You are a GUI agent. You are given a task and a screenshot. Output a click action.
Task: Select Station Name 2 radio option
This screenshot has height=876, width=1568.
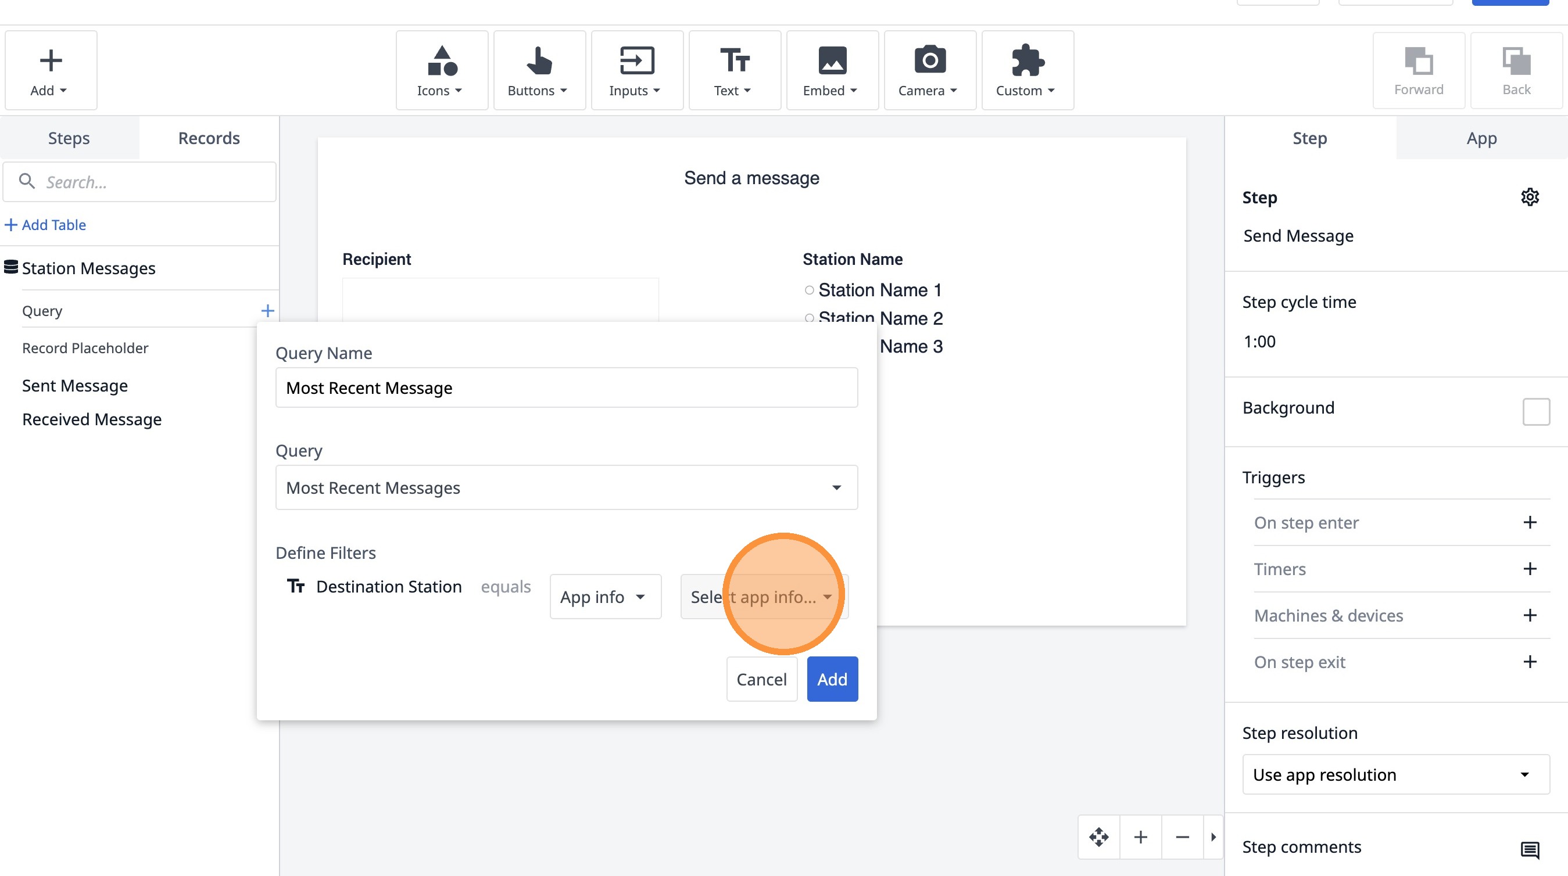click(x=809, y=318)
